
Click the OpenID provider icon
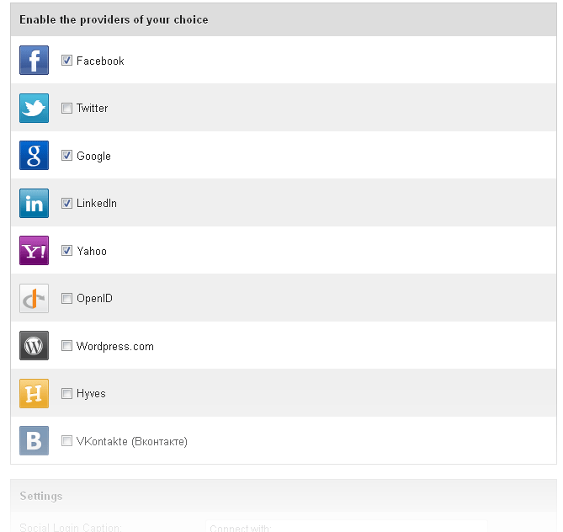34,298
